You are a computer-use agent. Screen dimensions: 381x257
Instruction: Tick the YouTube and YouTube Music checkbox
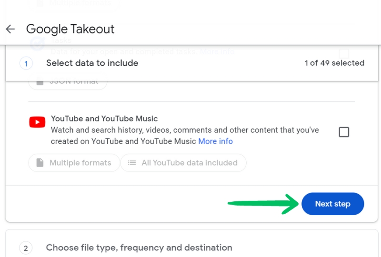point(344,132)
